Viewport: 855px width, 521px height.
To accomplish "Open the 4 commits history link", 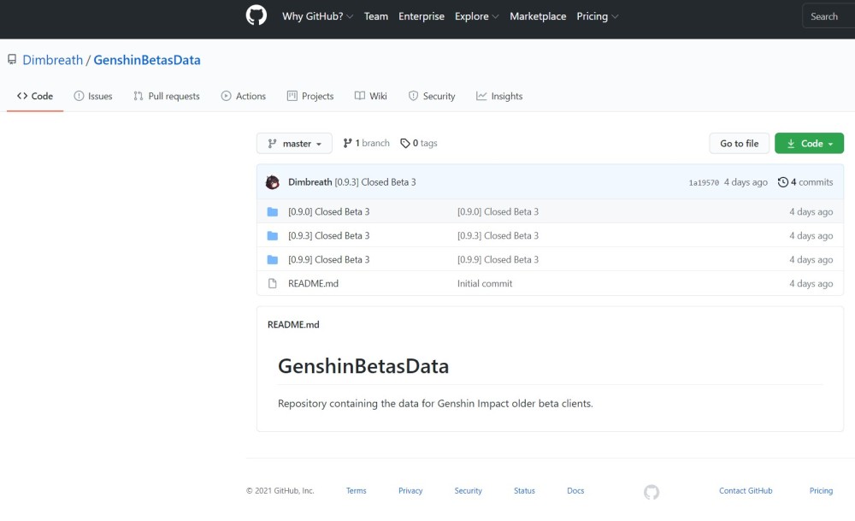I will click(x=805, y=182).
